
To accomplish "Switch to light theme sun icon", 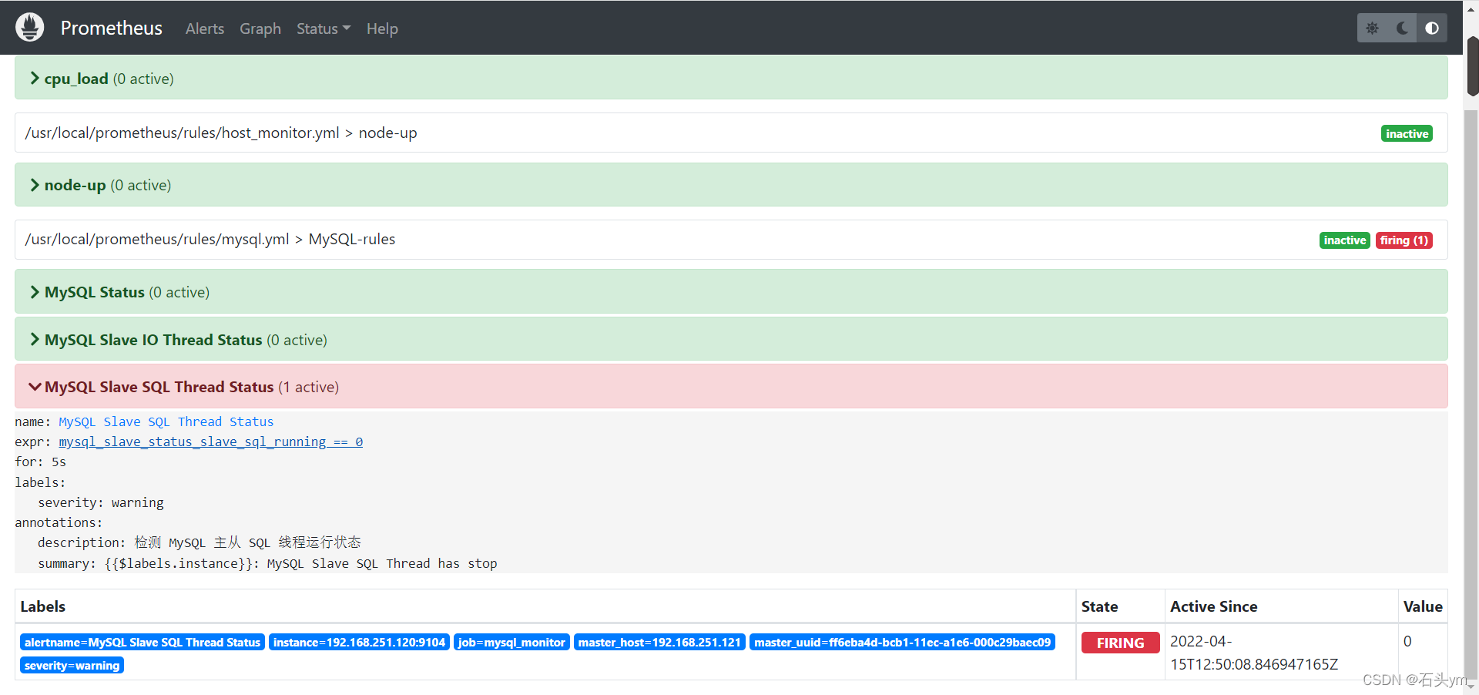I will click(1372, 28).
